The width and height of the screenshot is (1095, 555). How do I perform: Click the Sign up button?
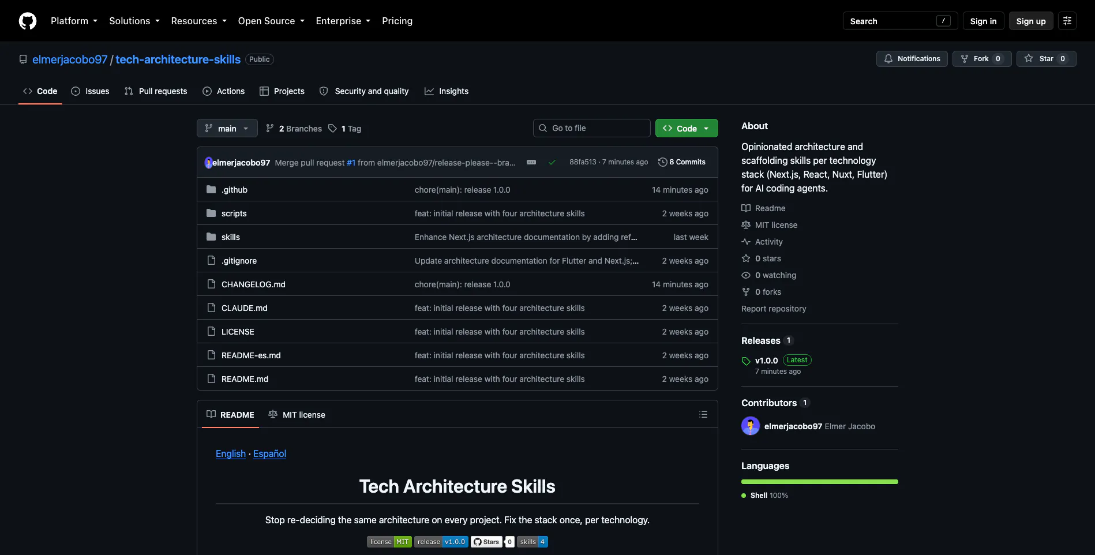[1031, 21]
